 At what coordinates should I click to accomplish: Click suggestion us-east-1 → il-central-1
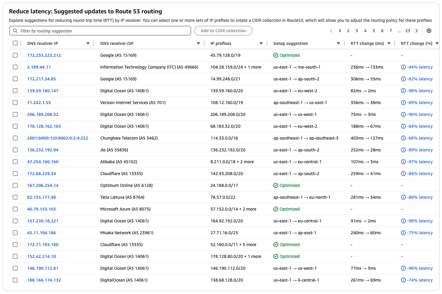[x=296, y=280]
